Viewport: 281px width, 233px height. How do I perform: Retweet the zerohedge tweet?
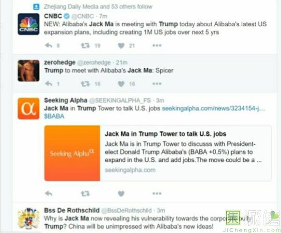point(85,84)
